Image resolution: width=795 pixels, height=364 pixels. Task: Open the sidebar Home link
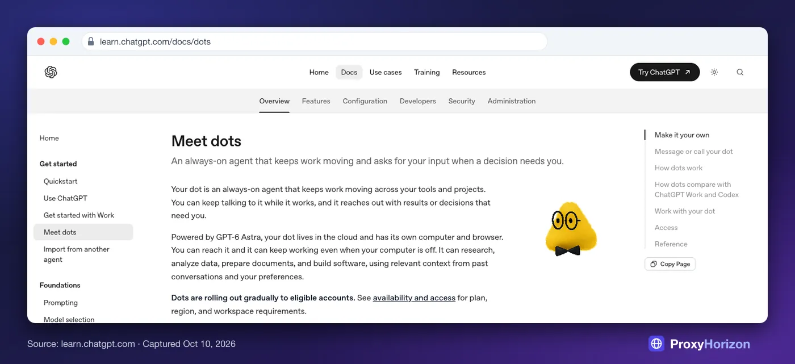[49, 138]
